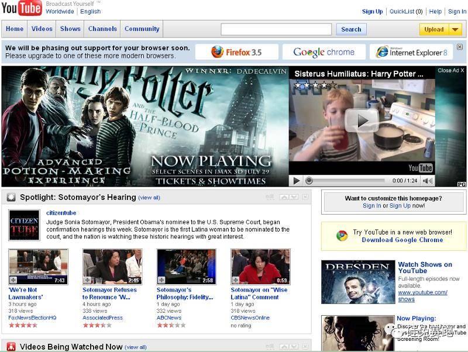Open the 'We're Not Lawmakers' title link

[x=26, y=294]
